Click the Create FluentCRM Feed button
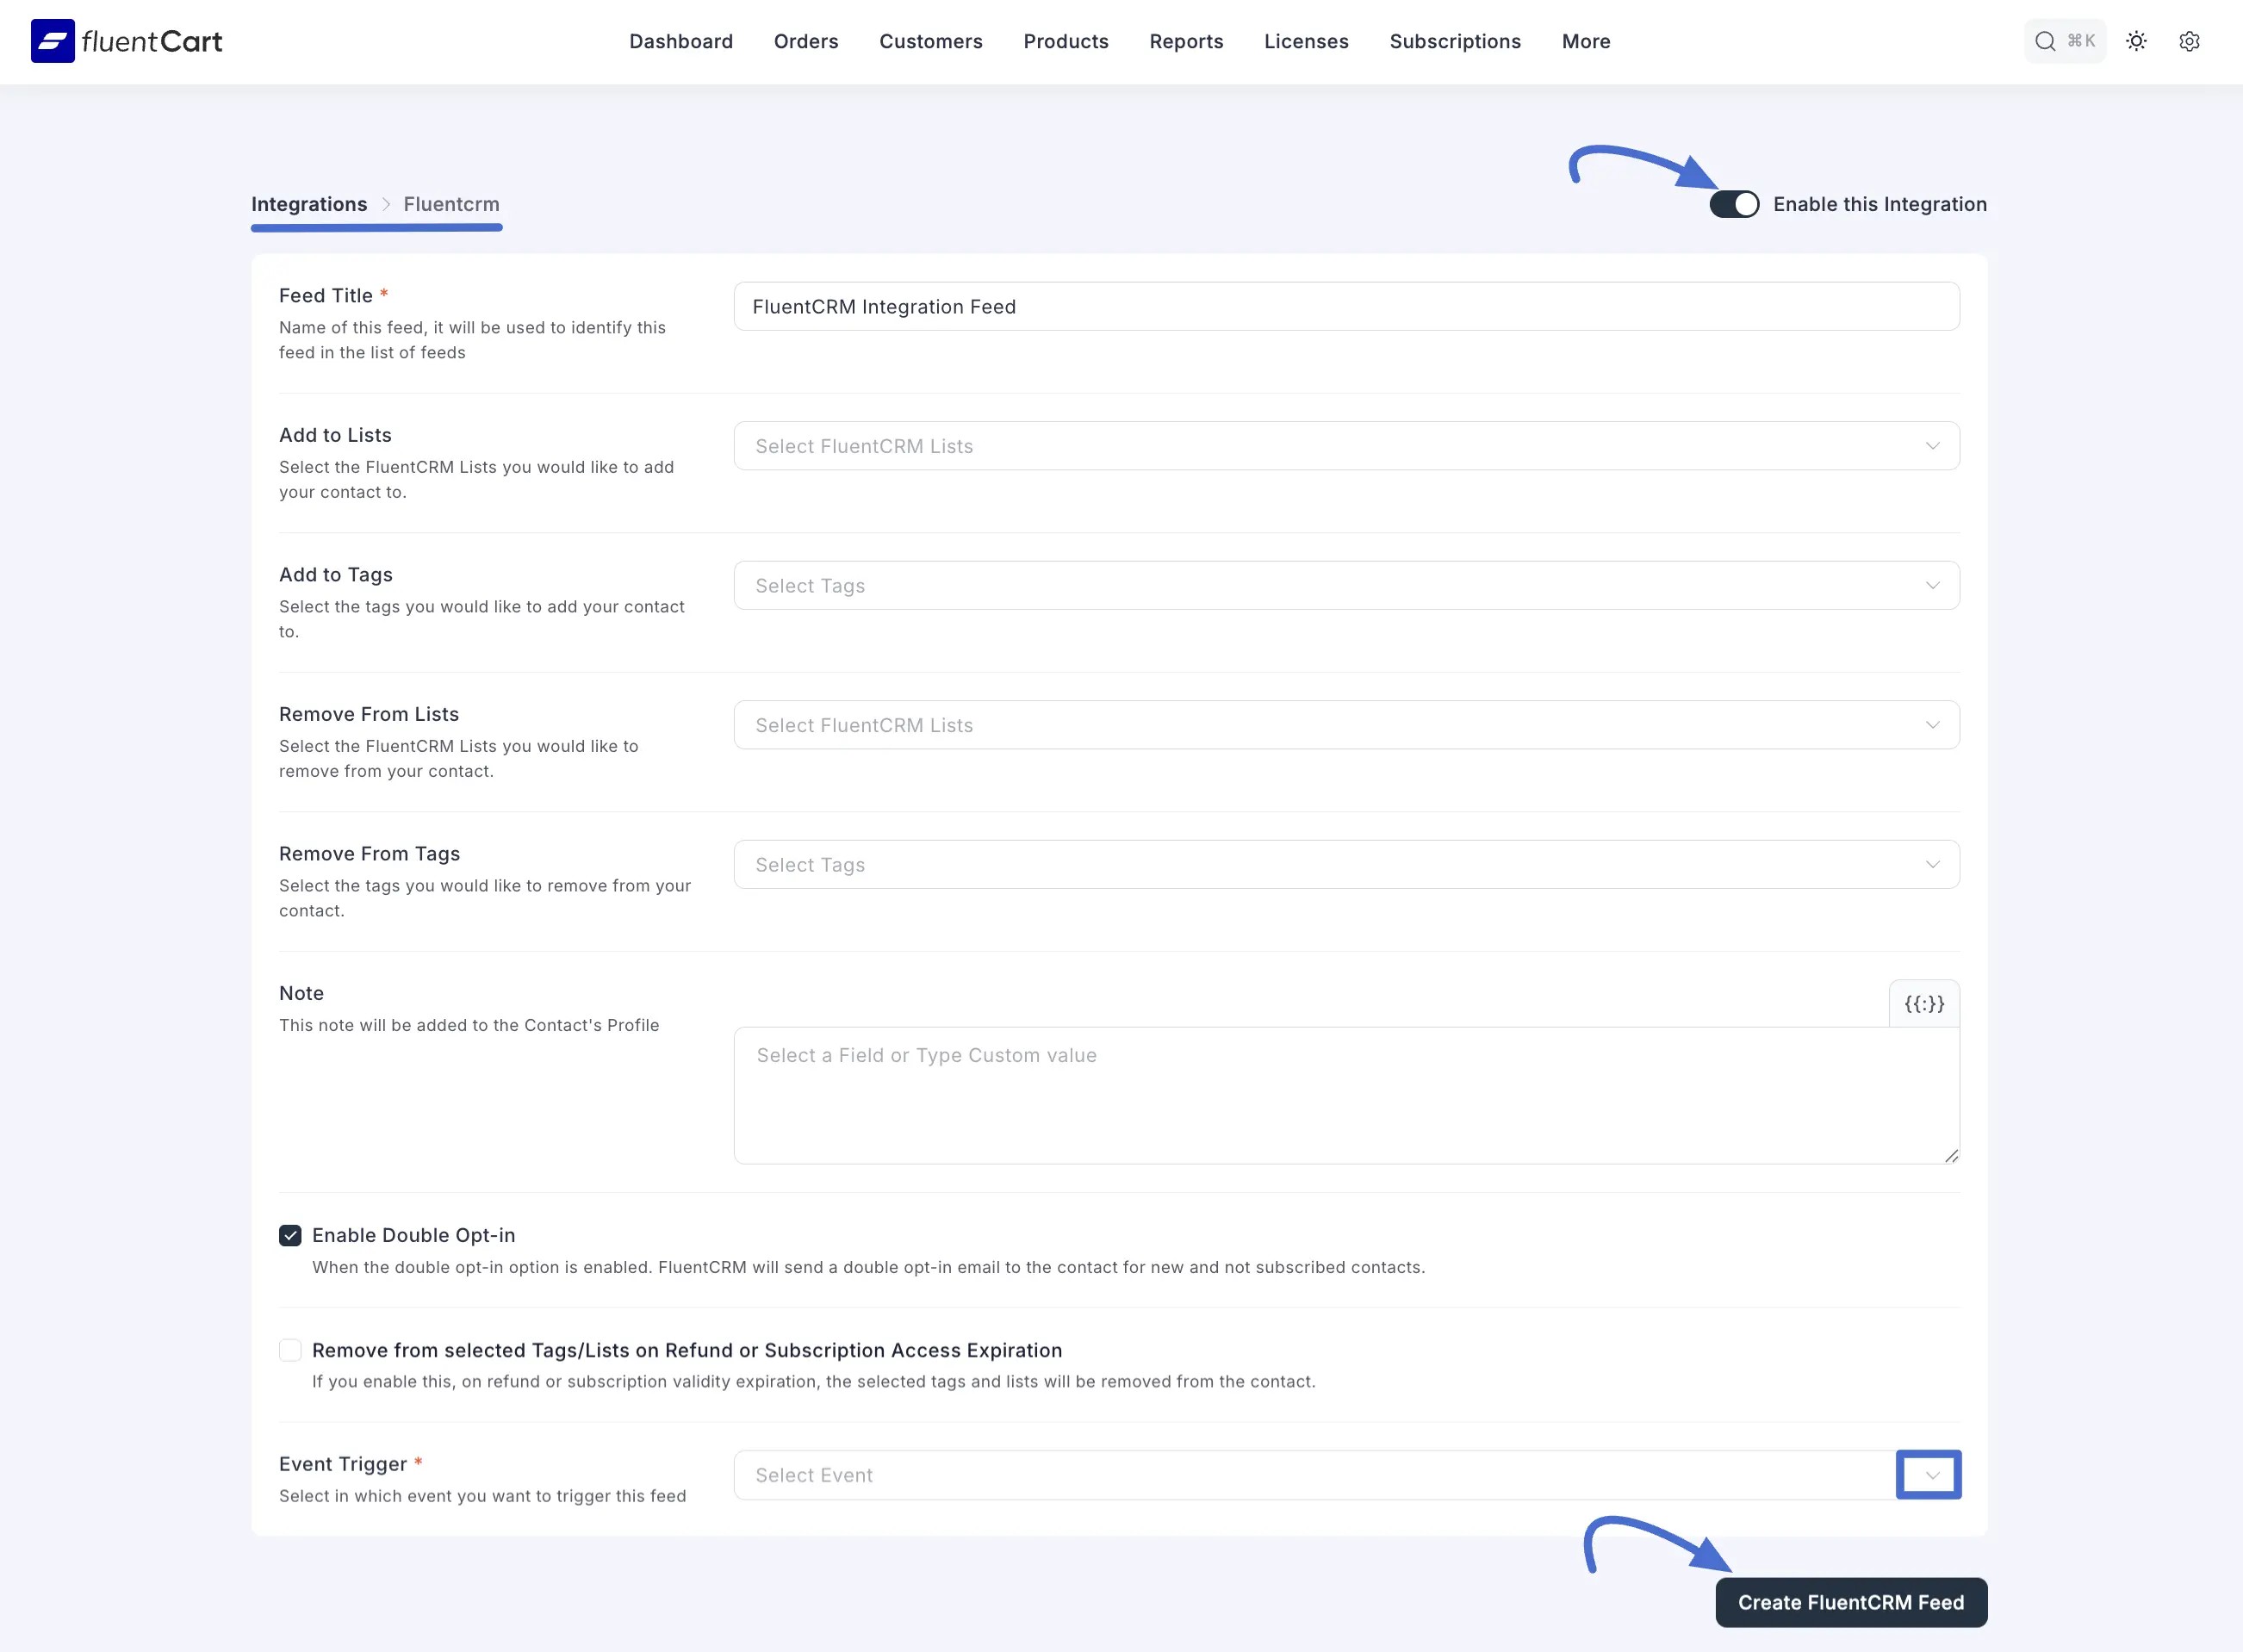 tap(1850, 1602)
